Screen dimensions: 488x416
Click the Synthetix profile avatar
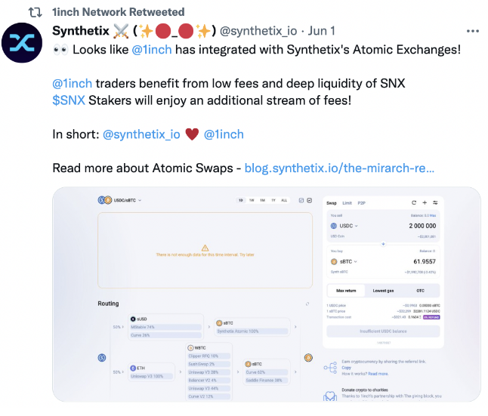pyautogui.click(x=22, y=42)
